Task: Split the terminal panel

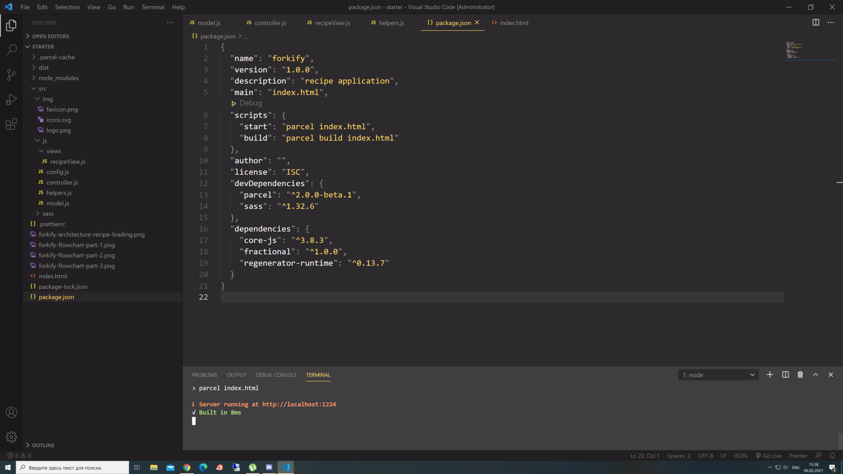Action: click(785, 375)
